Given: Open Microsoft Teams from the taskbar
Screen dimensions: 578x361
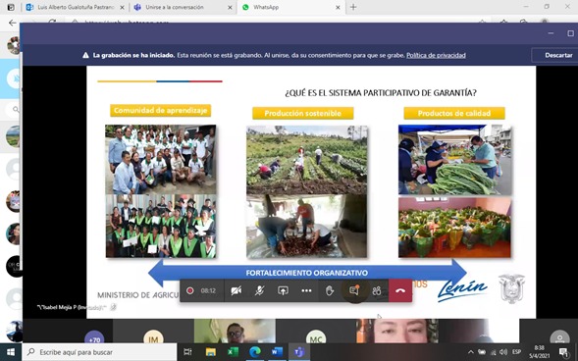Looking at the screenshot, I should 299,352.
